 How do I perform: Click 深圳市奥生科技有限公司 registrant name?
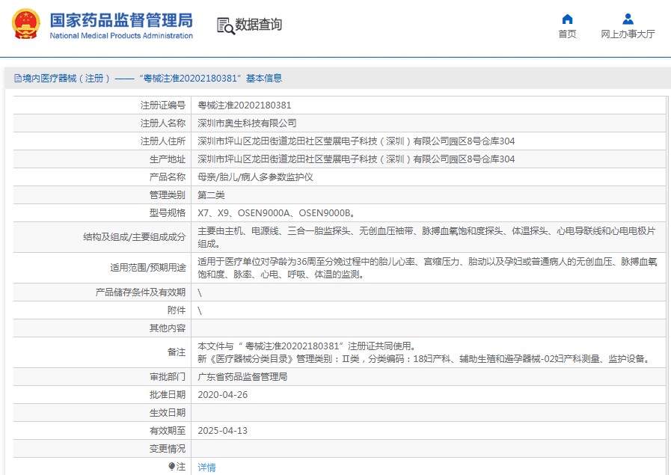coord(247,123)
